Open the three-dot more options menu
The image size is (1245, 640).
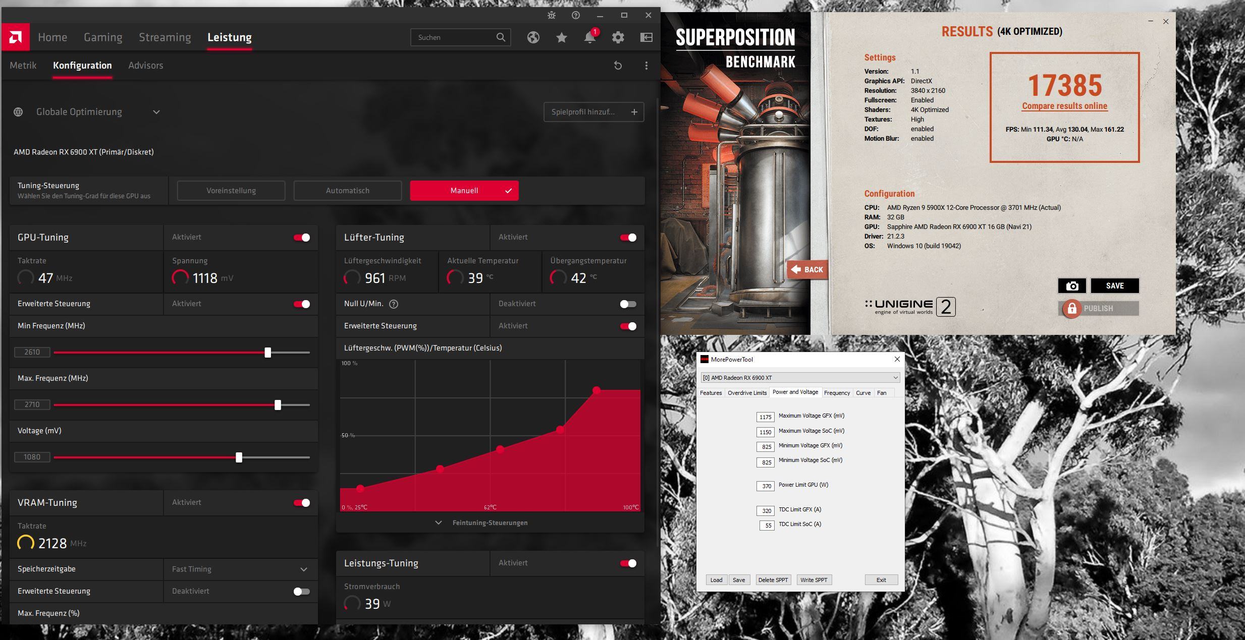coord(646,66)
